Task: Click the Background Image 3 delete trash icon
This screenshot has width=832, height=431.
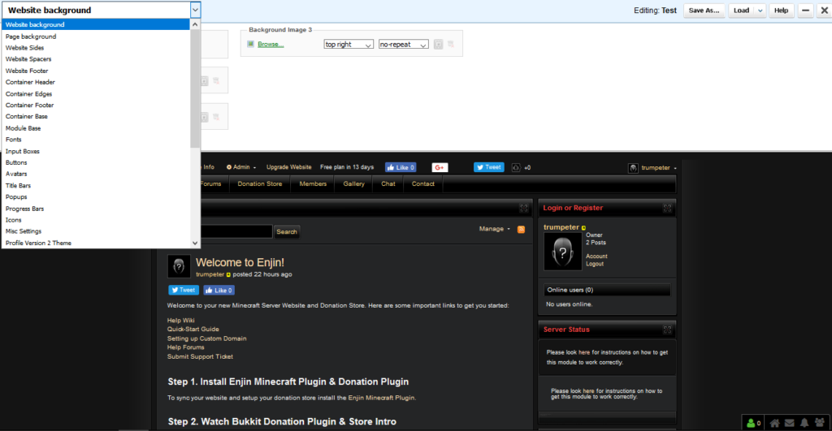Action: tap(450, 45)
